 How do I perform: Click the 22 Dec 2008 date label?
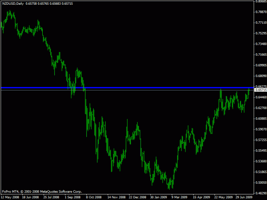[x=138, y=197]
